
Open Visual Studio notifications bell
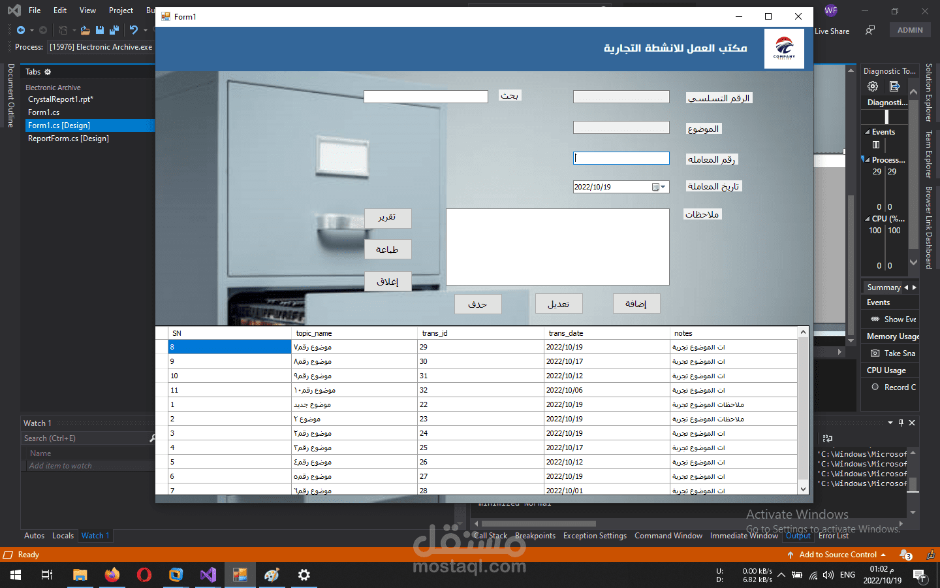905,555
